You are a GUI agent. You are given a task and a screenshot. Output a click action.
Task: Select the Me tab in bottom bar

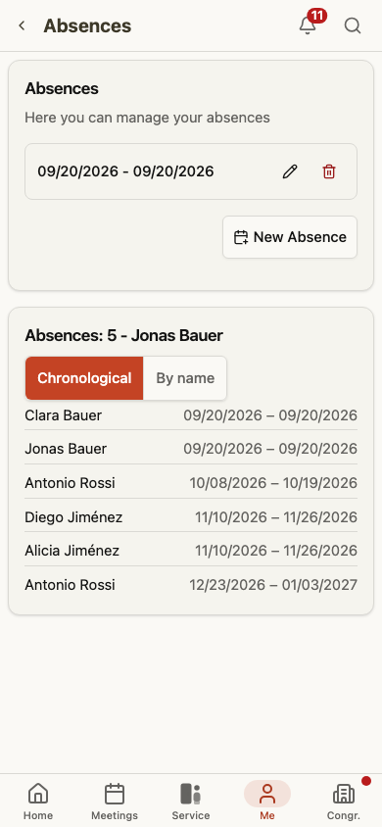tap(267, 801)
